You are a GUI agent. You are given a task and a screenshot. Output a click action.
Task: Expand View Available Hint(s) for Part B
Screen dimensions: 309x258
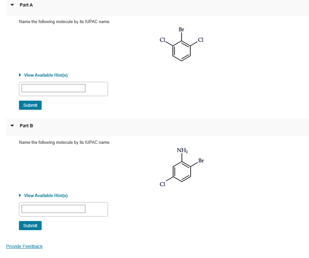45,195
